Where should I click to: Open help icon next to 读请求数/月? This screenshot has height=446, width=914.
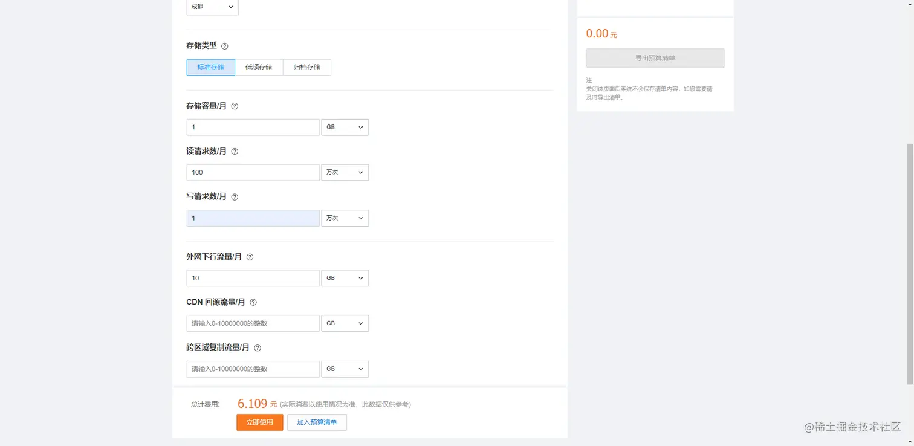pos(235,152)
